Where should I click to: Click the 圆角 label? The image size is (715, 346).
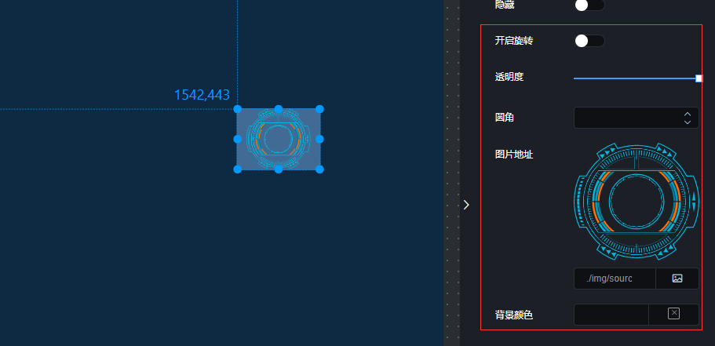point(505,118)
